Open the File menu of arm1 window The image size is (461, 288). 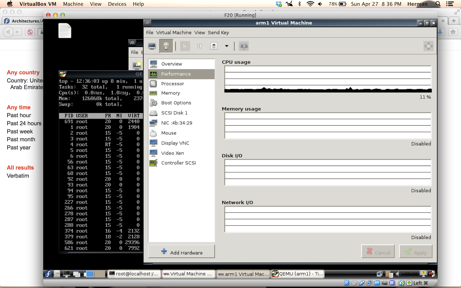[x=150, y=33]
